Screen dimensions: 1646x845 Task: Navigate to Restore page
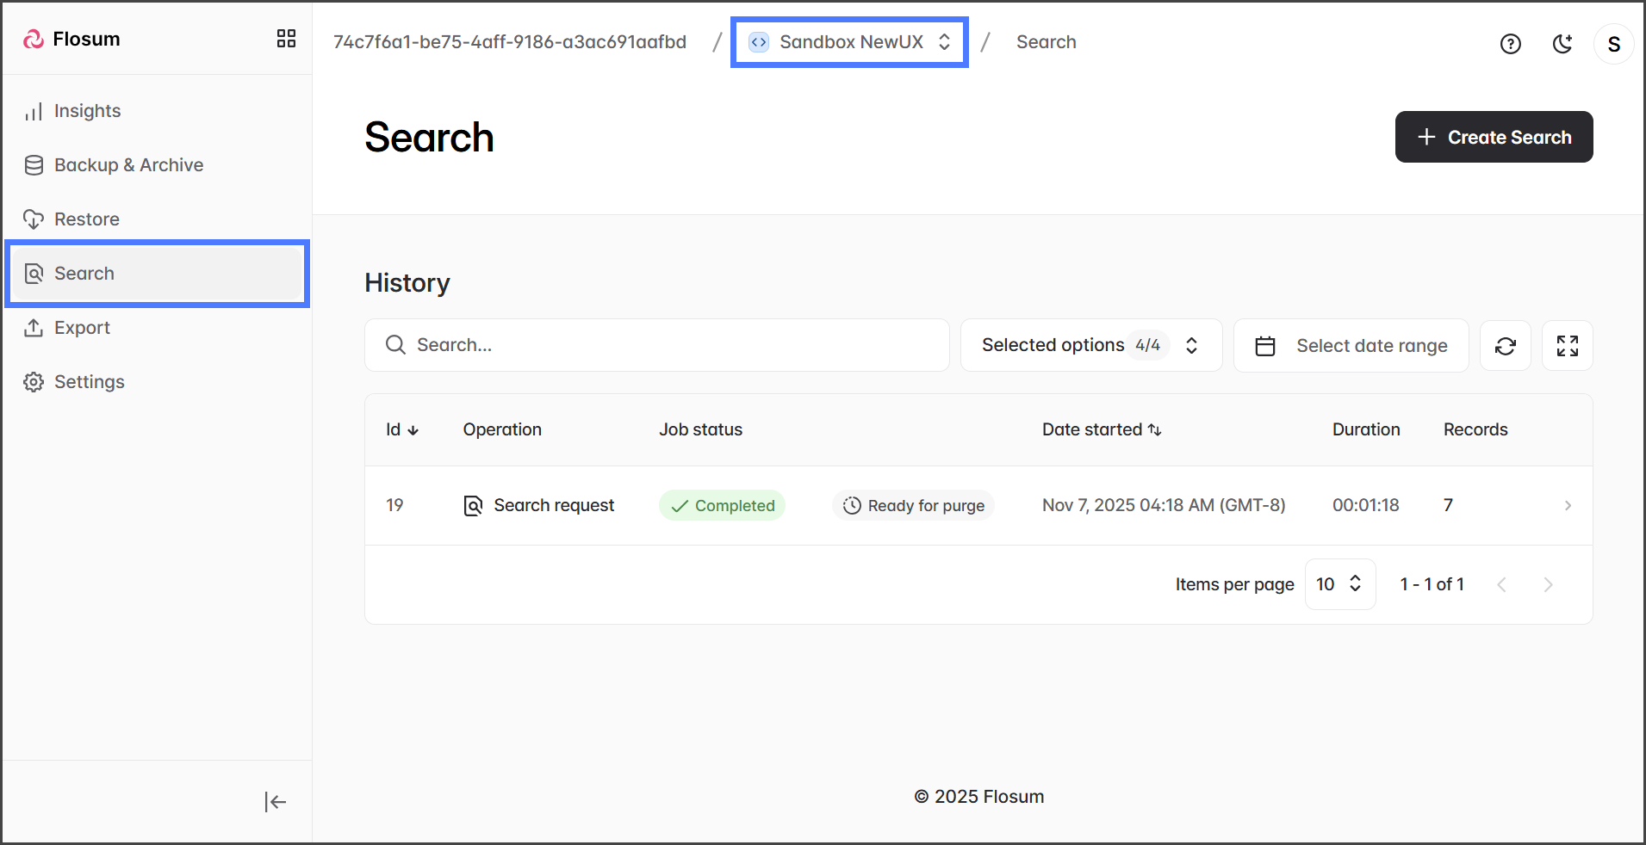(86, 219)
